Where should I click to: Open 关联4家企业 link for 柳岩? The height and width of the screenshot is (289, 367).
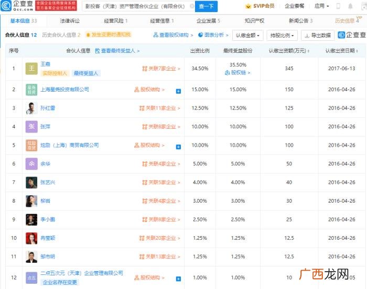click(x=161, y=201)
